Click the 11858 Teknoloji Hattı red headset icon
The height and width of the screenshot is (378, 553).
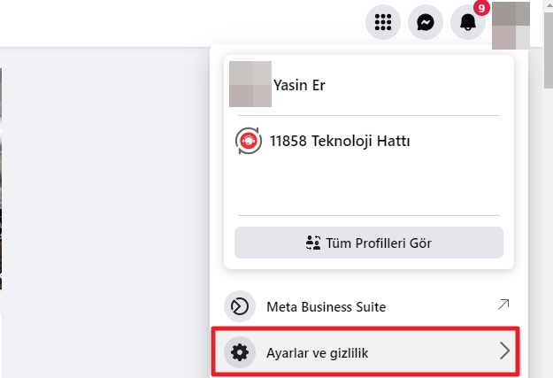249,141
